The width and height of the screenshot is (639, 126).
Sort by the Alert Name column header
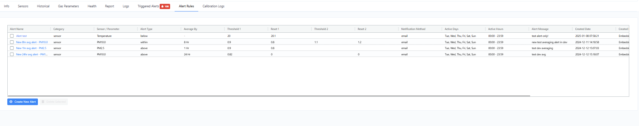[17, 29]
